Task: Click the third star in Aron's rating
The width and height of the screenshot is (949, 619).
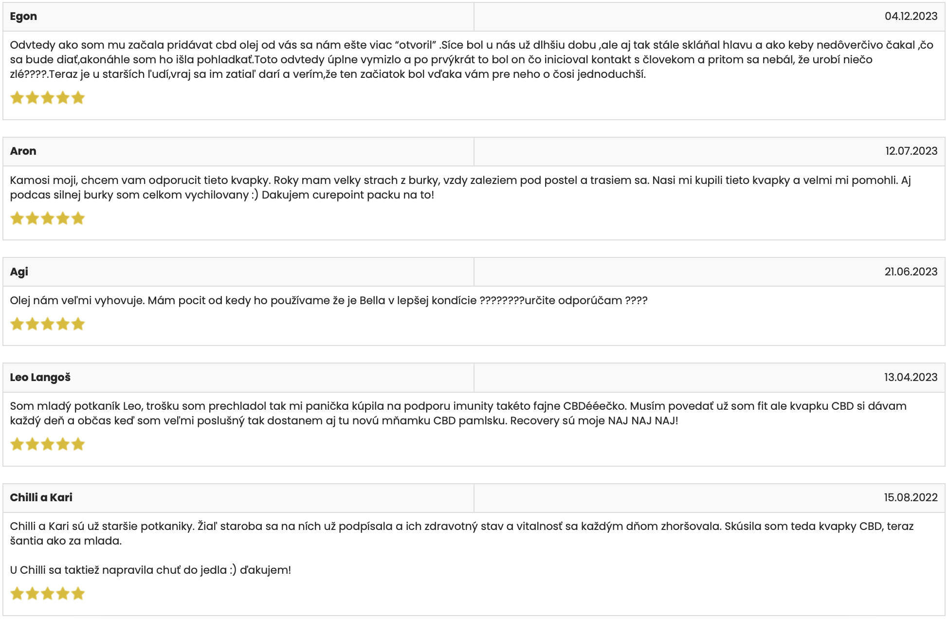Action: (x=48, y=218)
